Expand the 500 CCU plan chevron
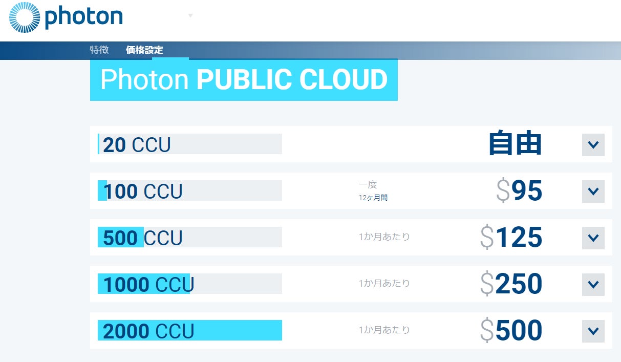The image size is (621, 362). (x=593, y=238)
